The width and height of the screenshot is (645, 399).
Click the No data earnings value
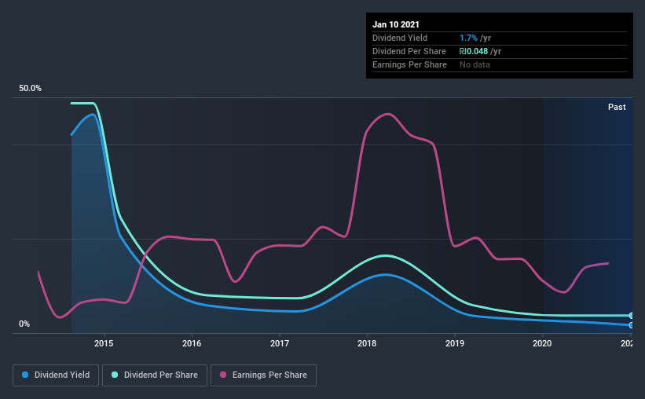pyautogui.click(x=475, y=64)
